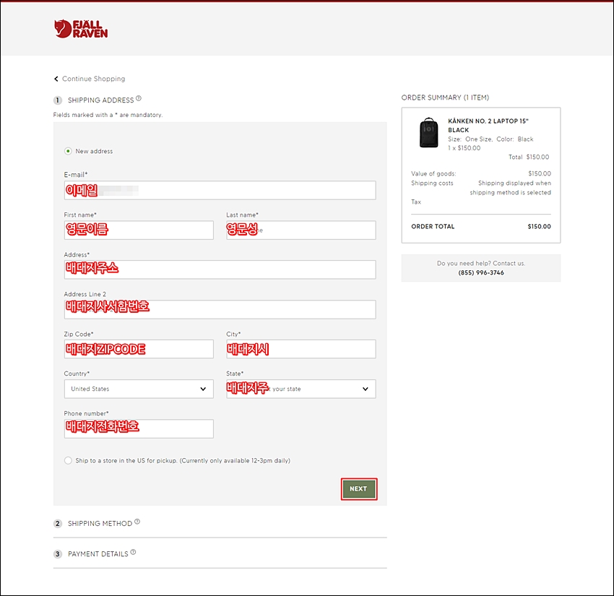Click the Last name input field
This screenshot has width=614, height=596.
point(301,230)
